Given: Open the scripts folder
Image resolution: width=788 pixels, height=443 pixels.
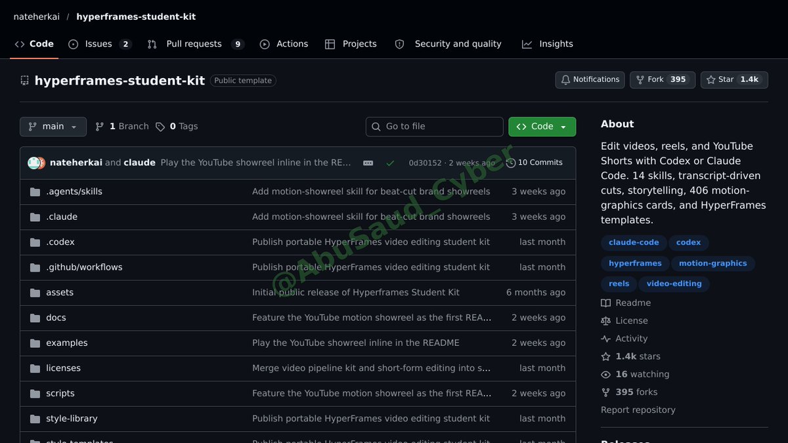Looking at the screenshot, I should pyautogui.click(x=60, y=394).
